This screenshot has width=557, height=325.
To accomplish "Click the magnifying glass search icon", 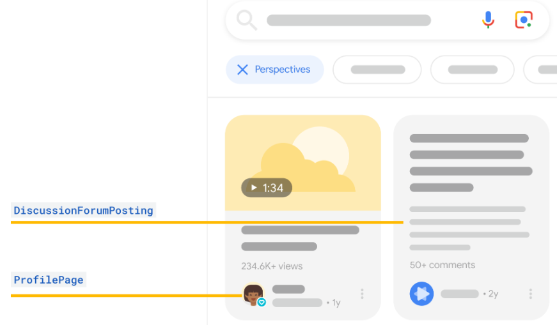I will (246, 20).
